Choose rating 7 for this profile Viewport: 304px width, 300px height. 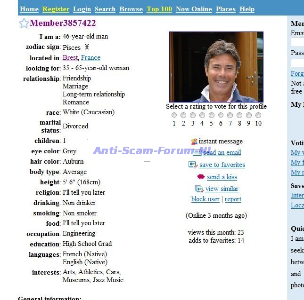[x=230, y=115]
